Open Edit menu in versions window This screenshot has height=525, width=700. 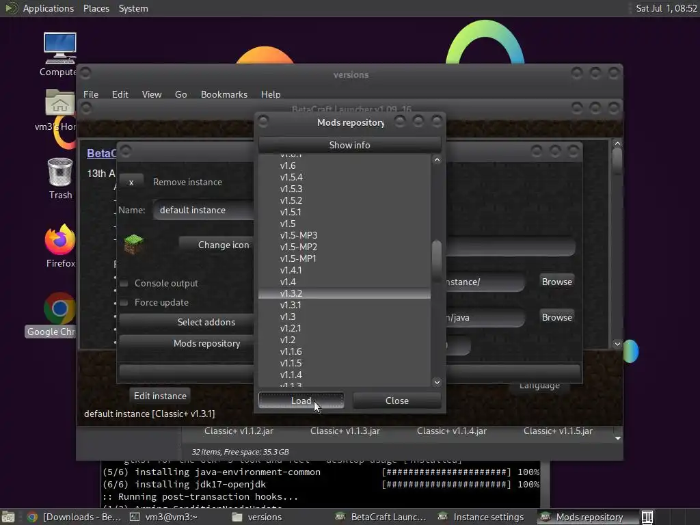point(120,94)
